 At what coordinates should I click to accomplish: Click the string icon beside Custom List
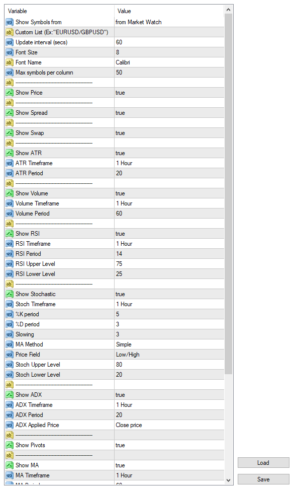10,32
